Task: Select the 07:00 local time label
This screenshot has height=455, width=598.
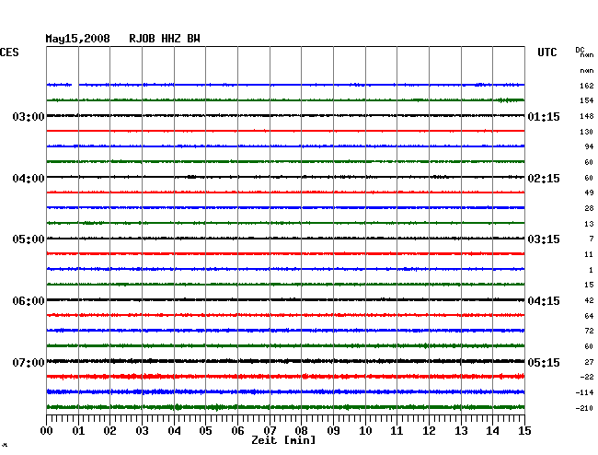Action: [29, 362]
